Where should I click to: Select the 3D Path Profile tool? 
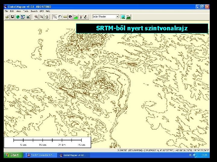point(76,17)
